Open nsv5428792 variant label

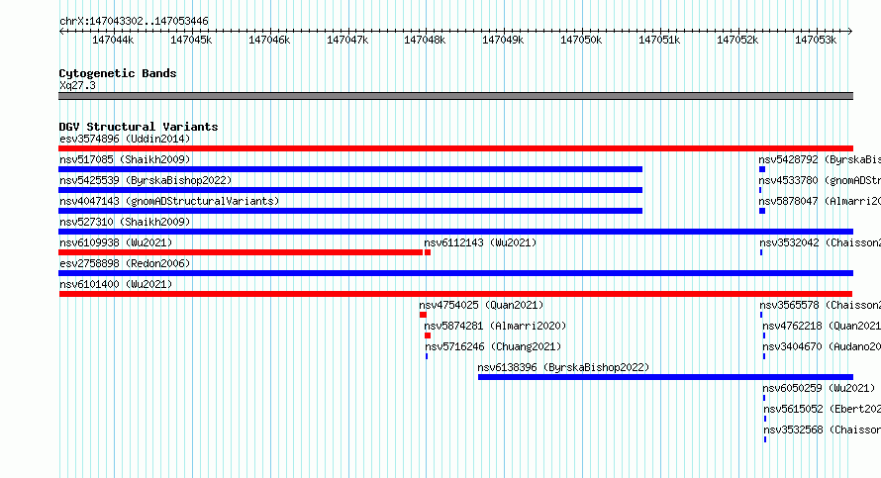click(820, 159)
